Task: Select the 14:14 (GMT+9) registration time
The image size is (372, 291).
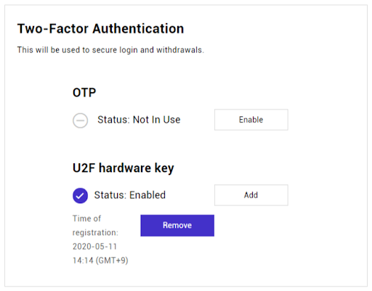Action: click(100, 261)
